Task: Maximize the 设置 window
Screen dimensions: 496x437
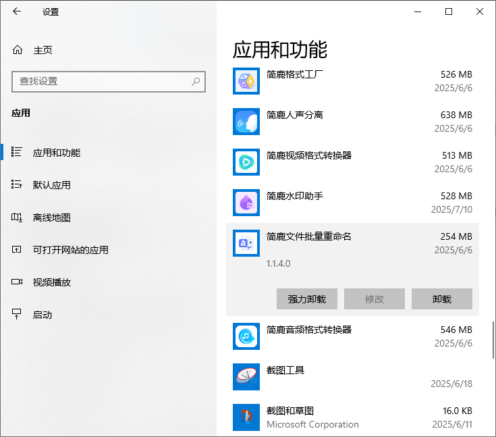Action: [449, 11]
